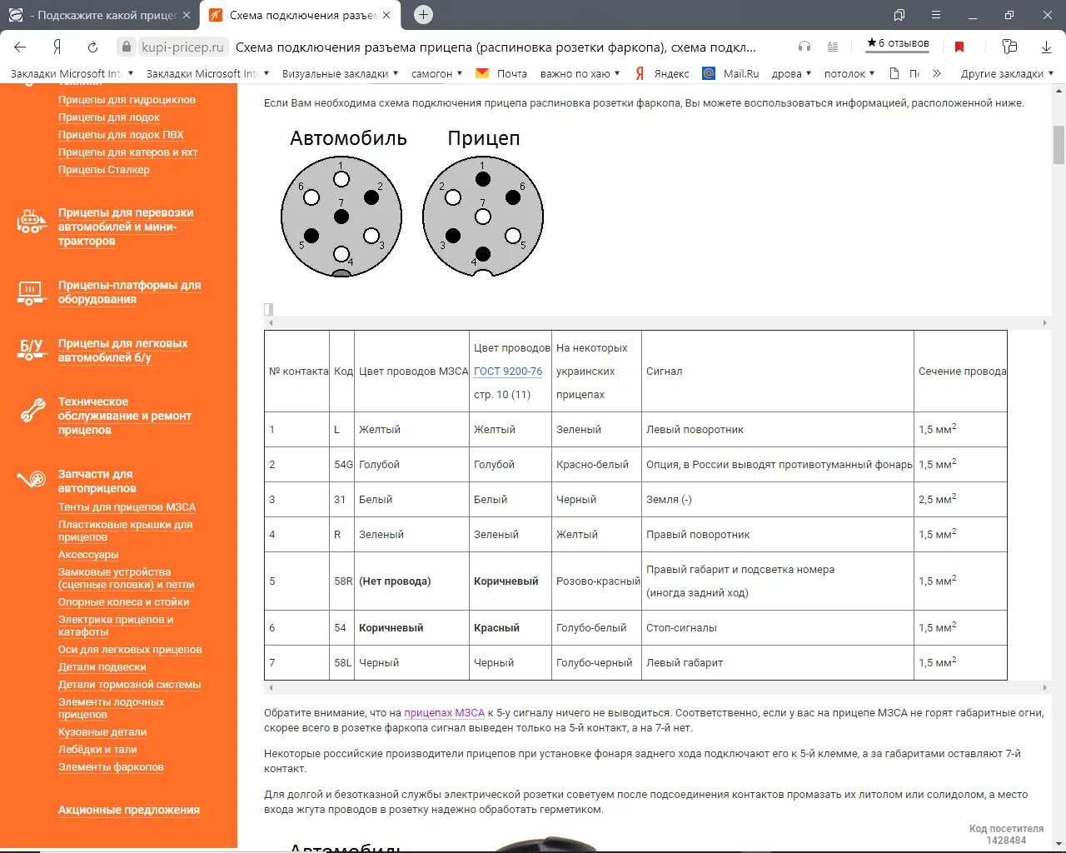Open Запчасти для автоприцепов section

(x=97, y=481)
